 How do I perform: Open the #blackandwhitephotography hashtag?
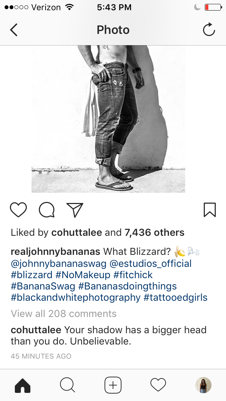coord(76,298)
